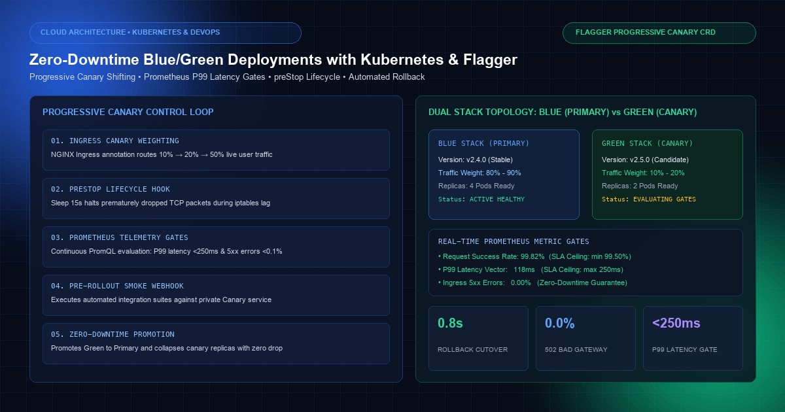The height and width of the screenshot is (412, 785).
Task: Click Ingress 5xx Errors: 0.00% metric line
Action: pyautogui.click(x=532, y=283)
